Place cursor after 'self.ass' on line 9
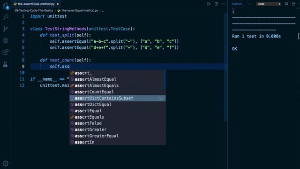Screen dimensions: 300x169 [69, 67]
